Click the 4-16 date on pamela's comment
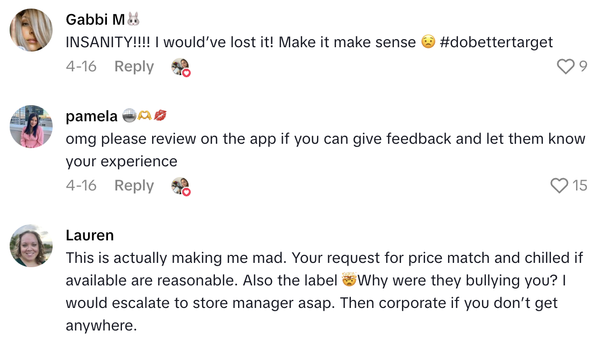 click(x=81, y=185)
